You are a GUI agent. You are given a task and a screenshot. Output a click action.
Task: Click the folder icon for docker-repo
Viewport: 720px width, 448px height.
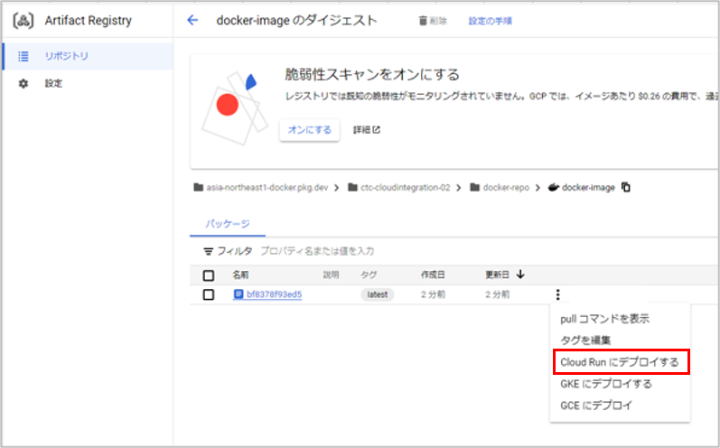click(x=475, y=187)
